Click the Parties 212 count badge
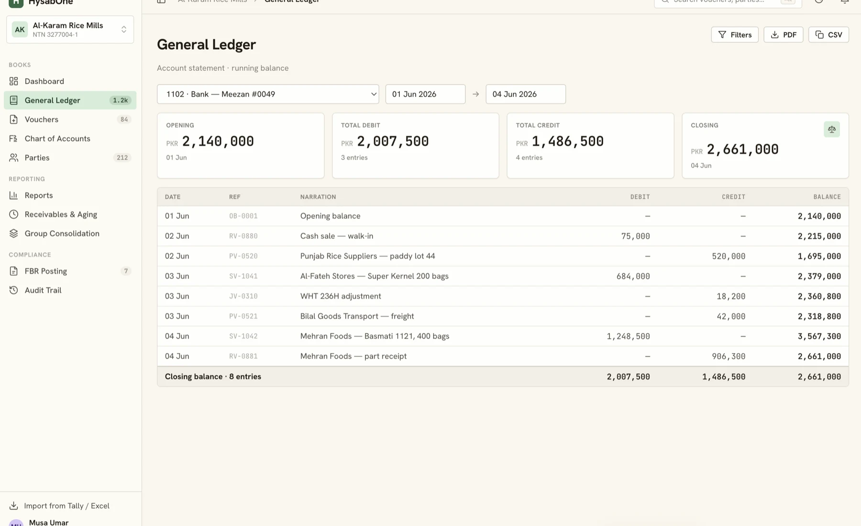Viewport: 861px width, 526px height. (x=122, y=158)
